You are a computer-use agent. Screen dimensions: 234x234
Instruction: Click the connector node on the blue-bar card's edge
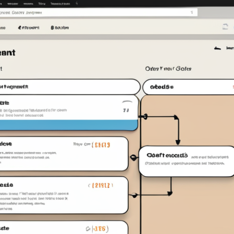[145, 117]
